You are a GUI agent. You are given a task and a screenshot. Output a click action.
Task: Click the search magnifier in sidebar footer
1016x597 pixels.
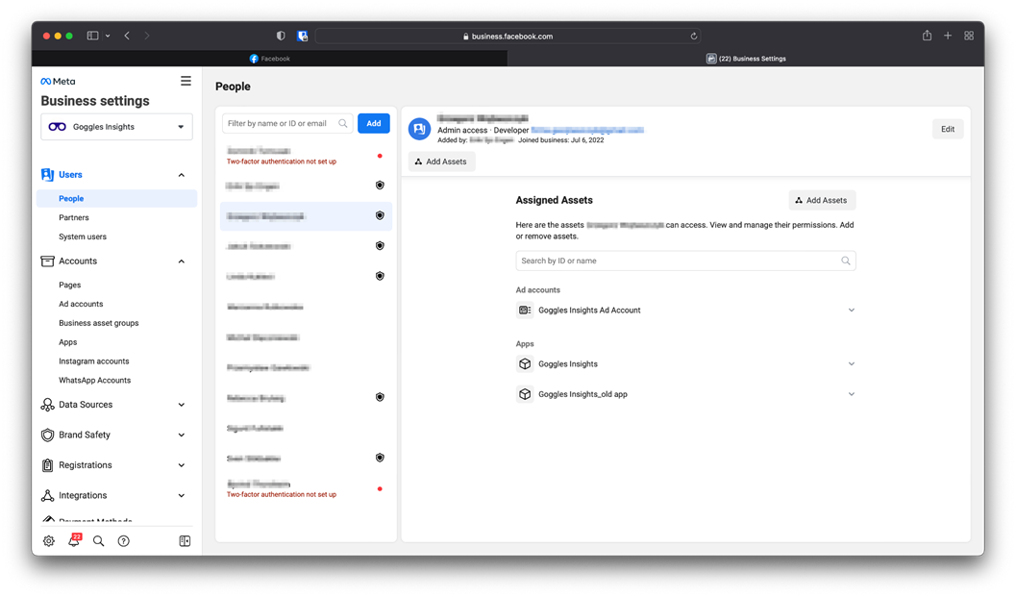point(98,541)
